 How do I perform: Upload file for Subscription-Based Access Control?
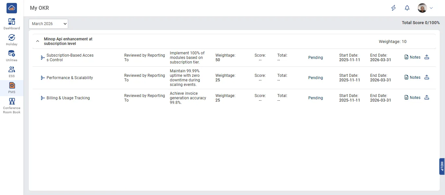point(427,57)
